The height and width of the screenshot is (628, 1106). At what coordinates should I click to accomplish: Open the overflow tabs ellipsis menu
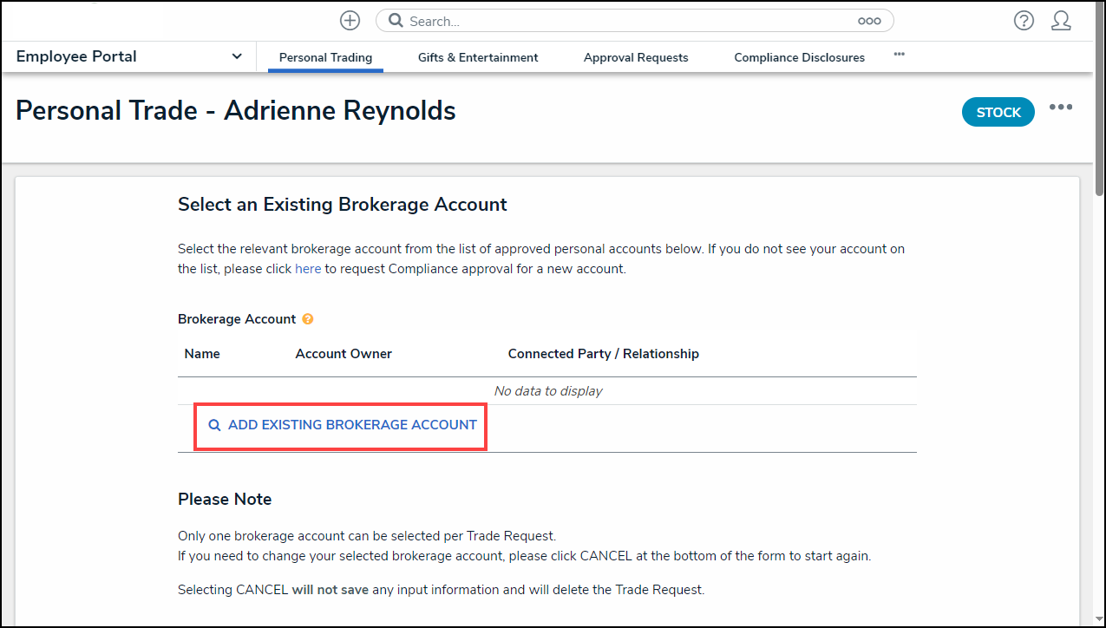click(899, 56)
